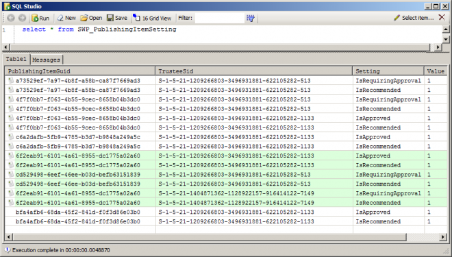
Task: Click SQL editor query text
Action: click(x=99, y=29)
